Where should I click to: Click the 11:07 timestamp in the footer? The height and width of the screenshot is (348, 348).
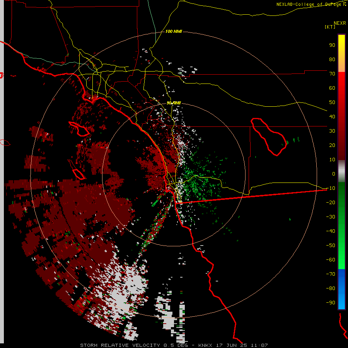tap(259, 345)
